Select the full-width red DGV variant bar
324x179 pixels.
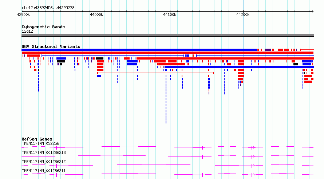pos(167,53)
